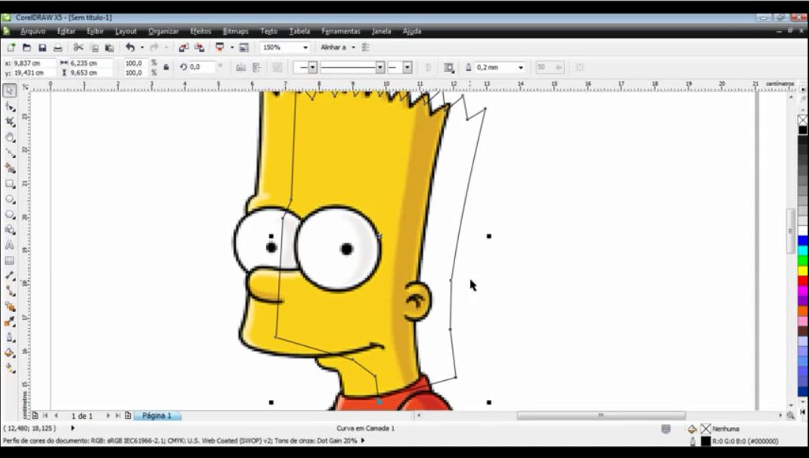Click the Import icon
The image size is (809, 458).
click(x=184, y=48)
